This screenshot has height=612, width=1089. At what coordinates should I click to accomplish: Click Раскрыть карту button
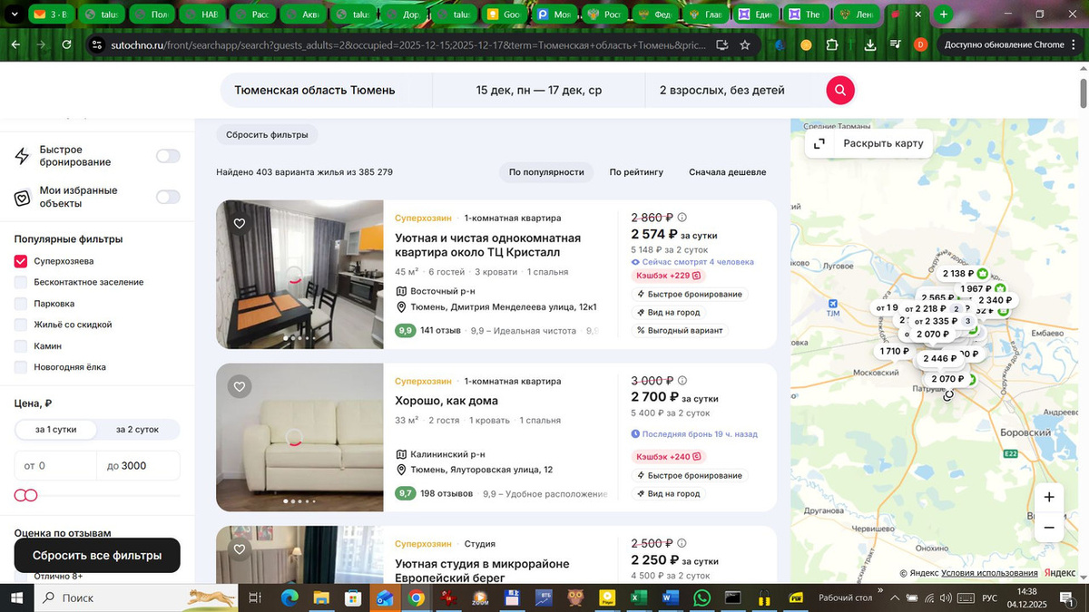871,143
